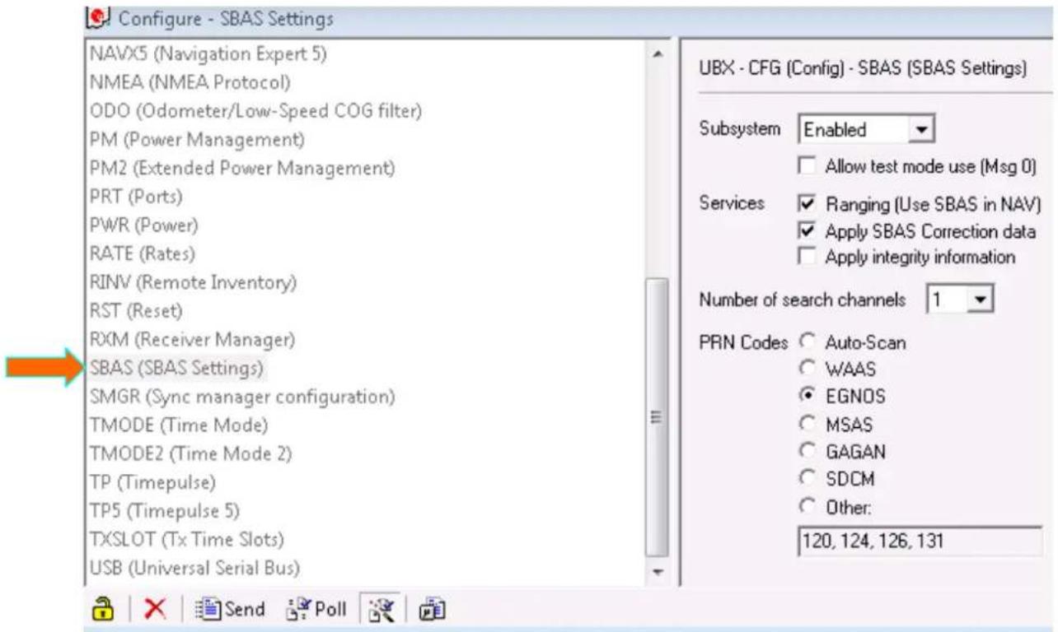
Task: Open TP5 (Timepulse 5) entry
Action: [x=163, y=512]
